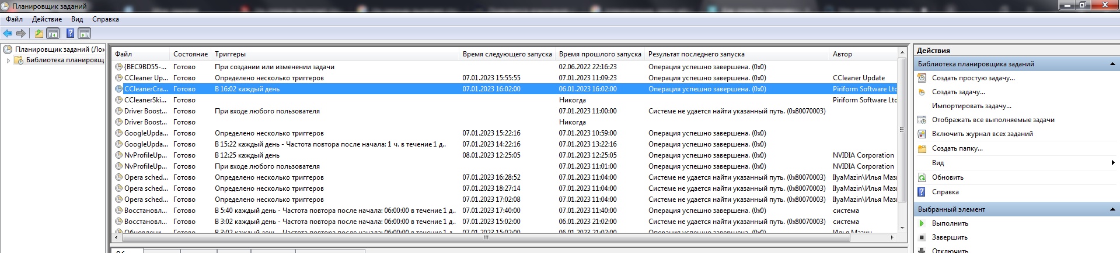The width and height of the screenshot is (1120, 253).
Task: Select GoogleUpda task with 15:22 trigger
Action: (x=505, y=144)
